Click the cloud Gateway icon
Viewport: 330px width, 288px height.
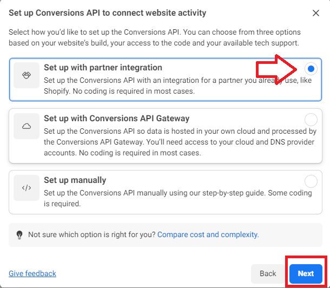(x=27, y=126)
